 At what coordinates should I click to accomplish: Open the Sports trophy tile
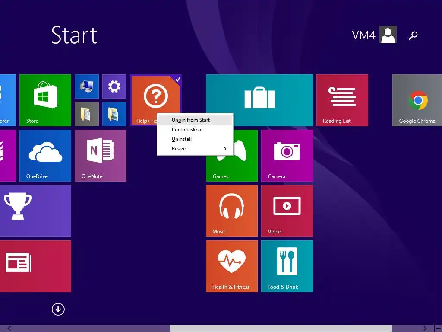coord(35,211)
